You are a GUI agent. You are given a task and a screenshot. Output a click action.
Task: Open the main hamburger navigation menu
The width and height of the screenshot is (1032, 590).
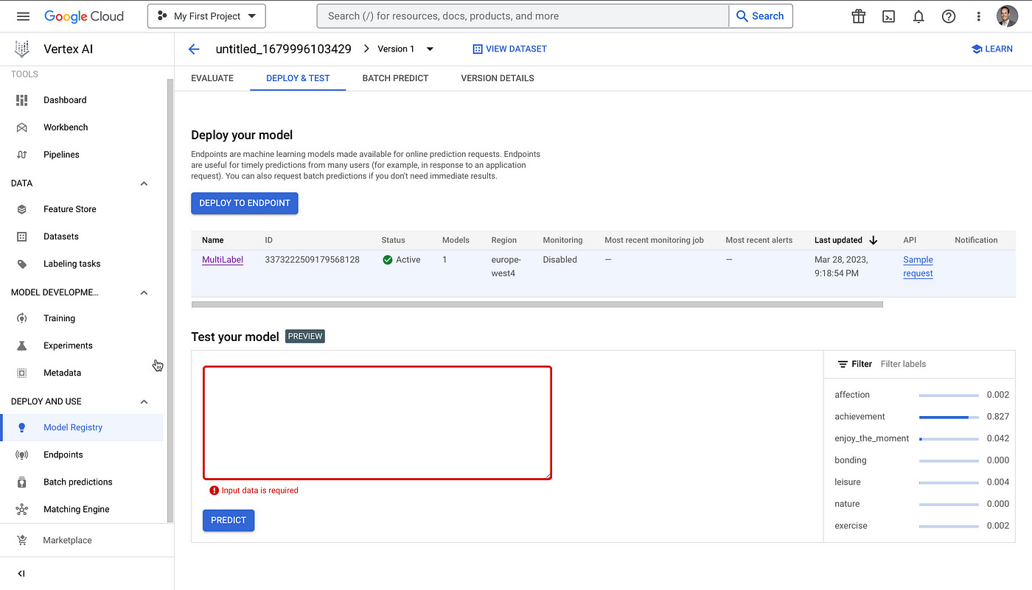click(23, 16)
